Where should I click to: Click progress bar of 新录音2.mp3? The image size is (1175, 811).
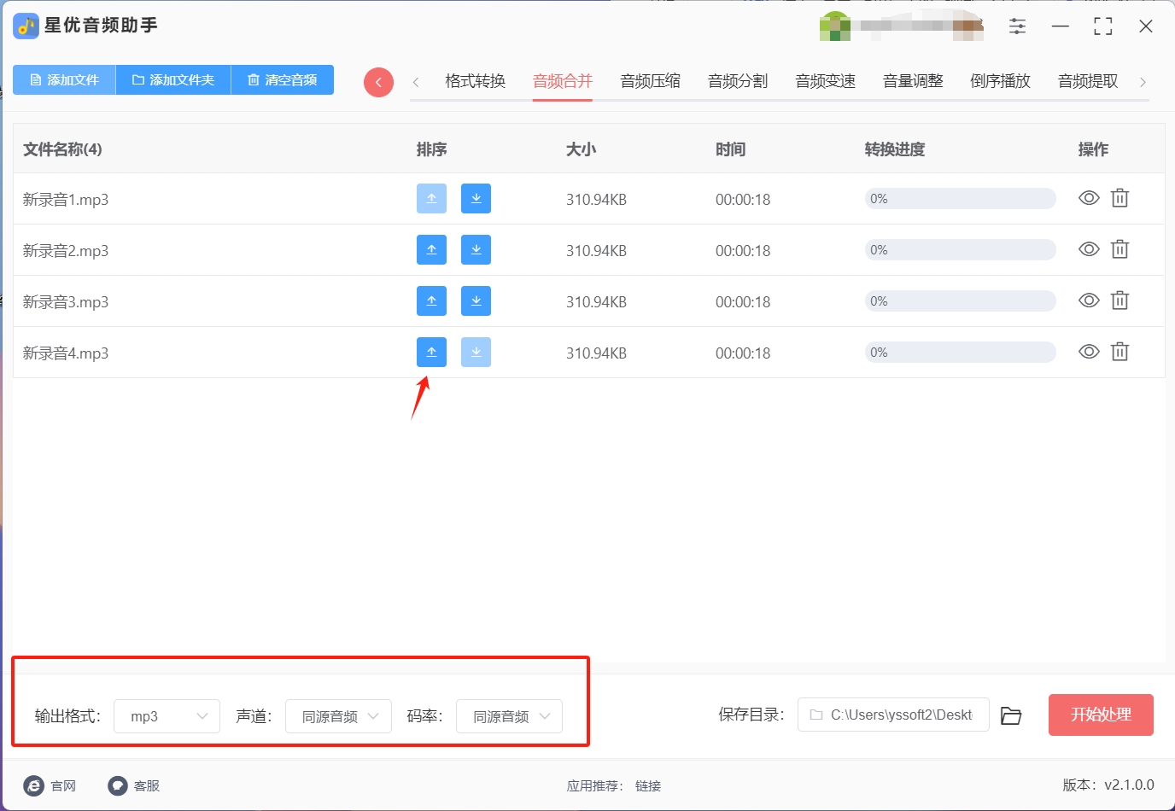pyautogui.click(x=961, y=250)
